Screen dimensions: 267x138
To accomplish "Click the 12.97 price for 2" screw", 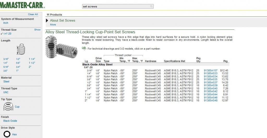I will point(225,101).
